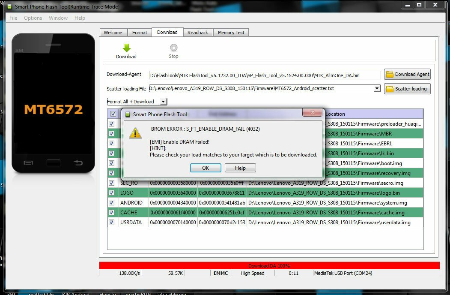Switch to the Memory Test tab
Screen dimensions: 450x295
[231, 33]
